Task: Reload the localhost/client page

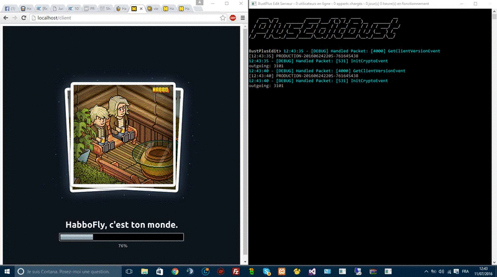Action: pos(24,18)
